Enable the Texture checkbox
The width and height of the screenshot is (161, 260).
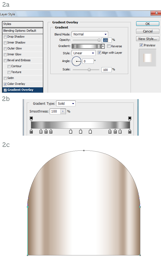(9, 72)
